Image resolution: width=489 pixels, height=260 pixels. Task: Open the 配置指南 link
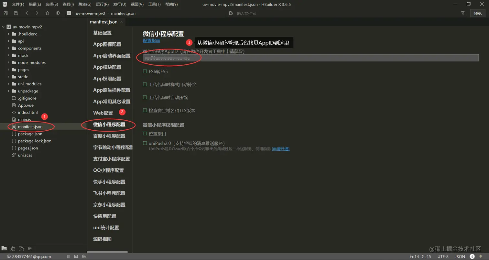(x=151, y=40)
